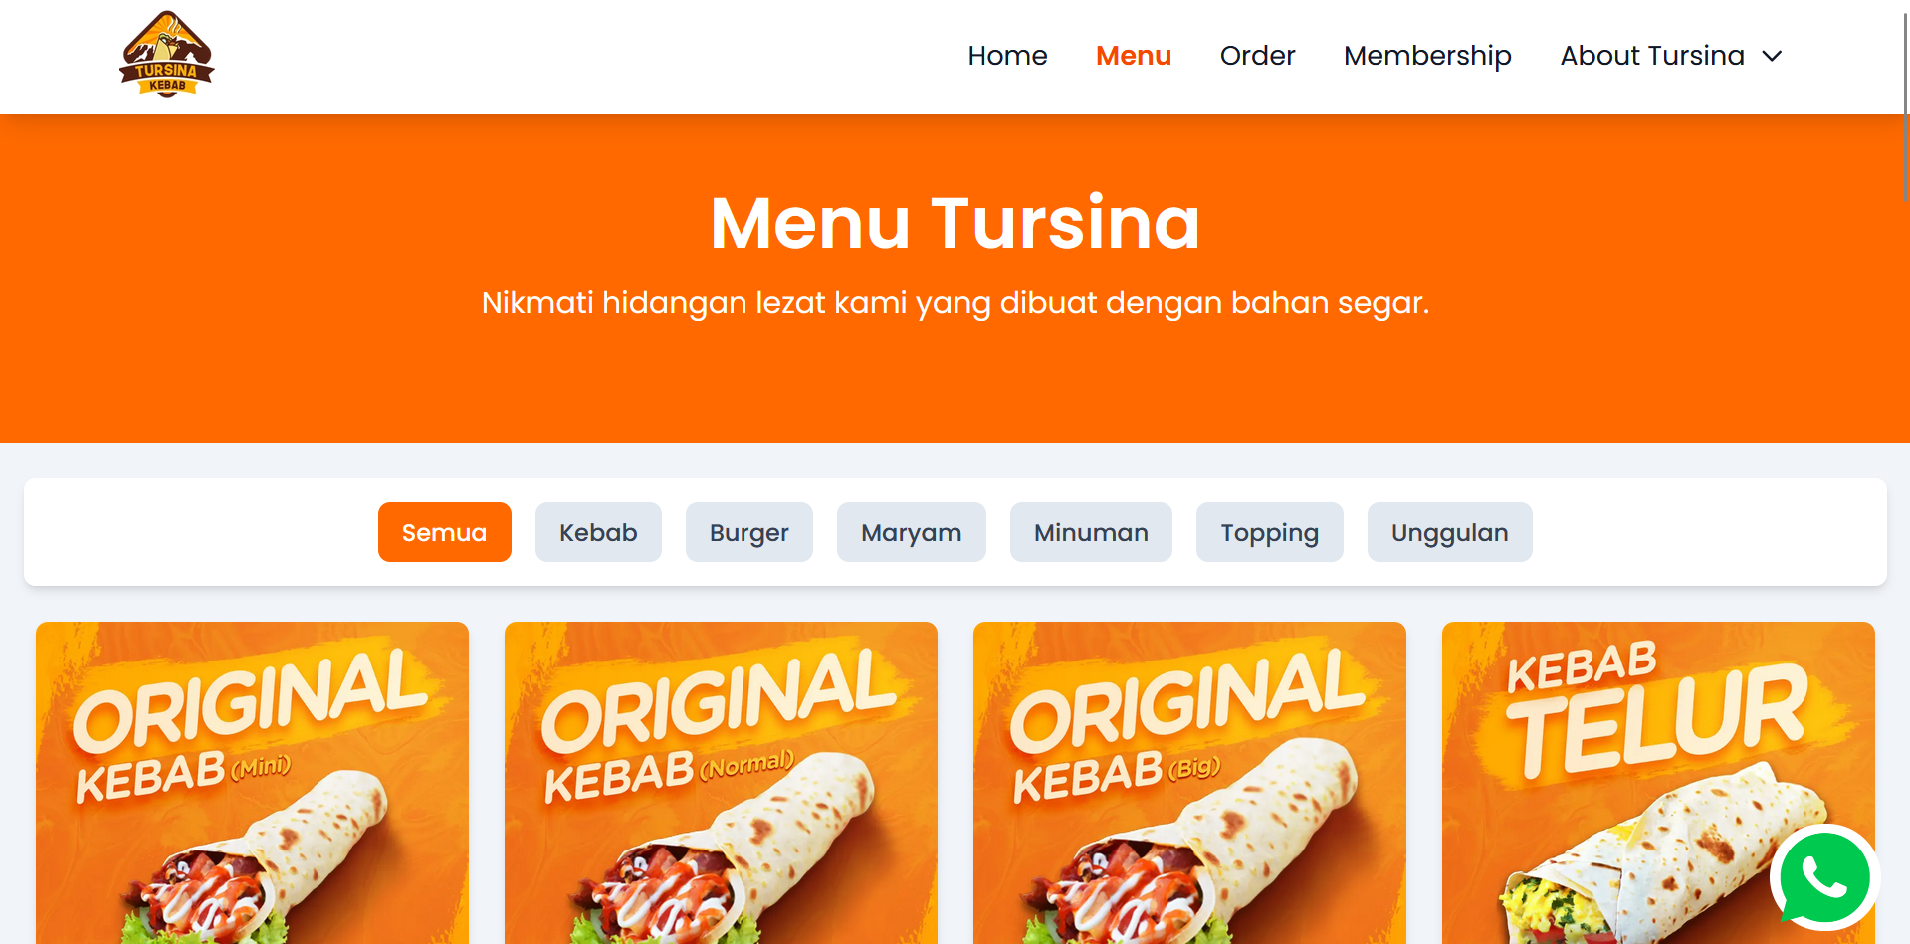
Task: Open the Menu nav link
Action: pyautogui.click(x=1133, y=56)
